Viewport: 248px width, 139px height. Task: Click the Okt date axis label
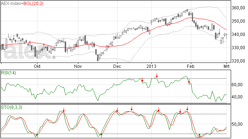click(37, 66)
